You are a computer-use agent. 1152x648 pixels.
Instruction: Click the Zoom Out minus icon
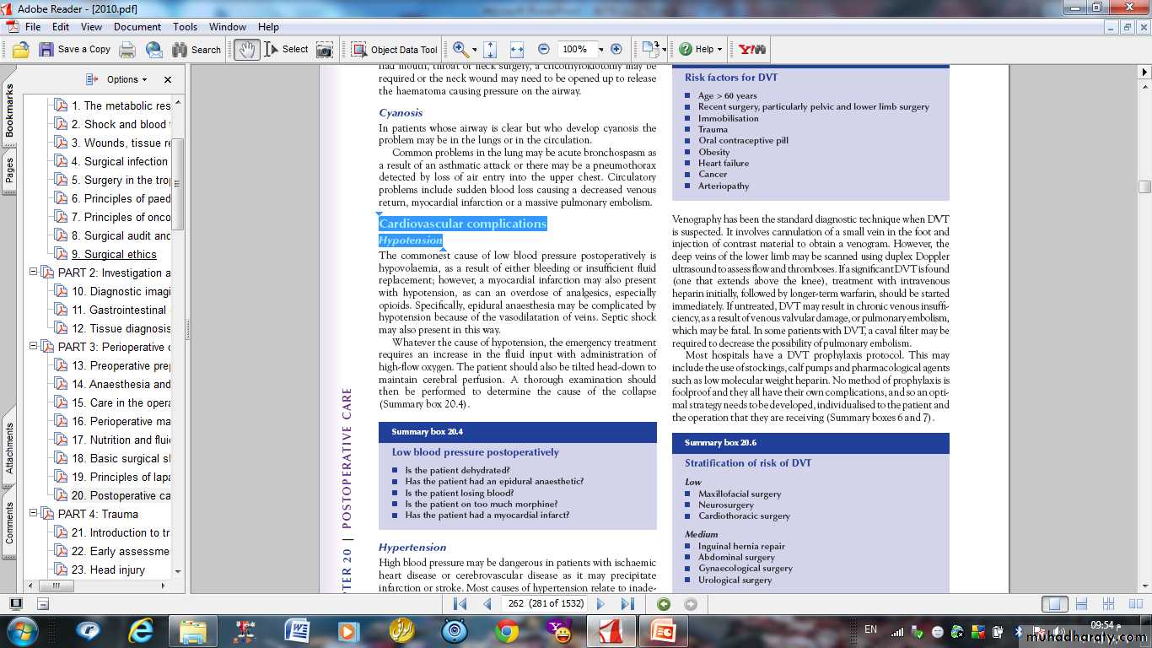(x=544, y=50)
